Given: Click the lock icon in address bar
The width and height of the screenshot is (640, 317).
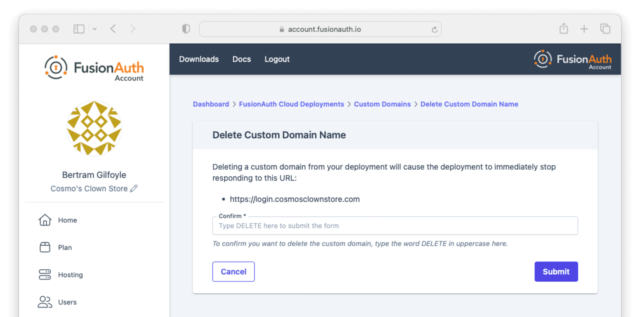Looking at the screenshot, I should point(282,29).
